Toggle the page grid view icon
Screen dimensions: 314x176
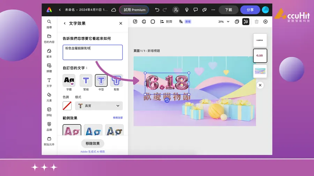pos(246,22)
